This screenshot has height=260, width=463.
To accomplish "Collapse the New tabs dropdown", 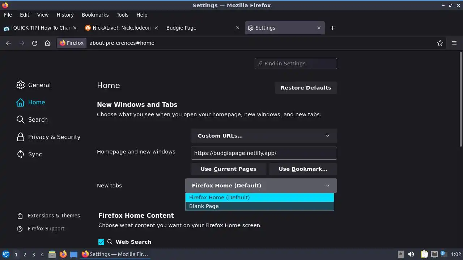I will 261,186.
